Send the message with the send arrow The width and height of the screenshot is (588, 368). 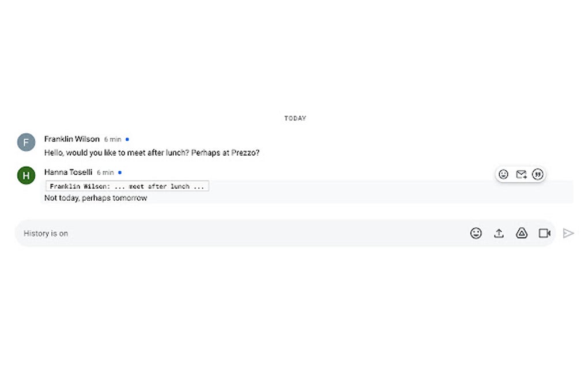[568, 233]
